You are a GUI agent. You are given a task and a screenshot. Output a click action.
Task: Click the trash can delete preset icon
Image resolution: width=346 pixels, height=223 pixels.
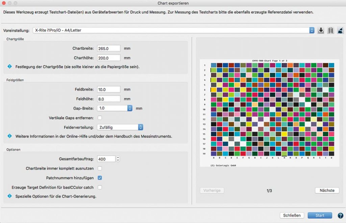[x=330, y=30]
